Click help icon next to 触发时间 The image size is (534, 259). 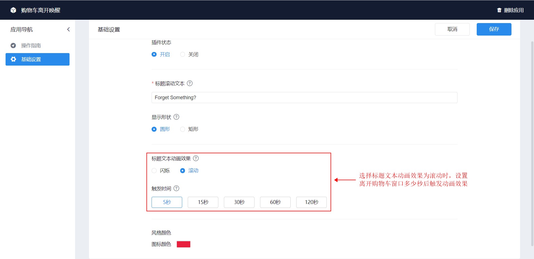[x=176, y=188]
